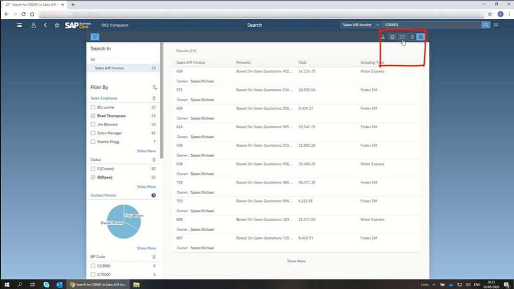Viewport: 514px width, 289px height.
Task: Open browser home page
Action: (x=32, y=14)
